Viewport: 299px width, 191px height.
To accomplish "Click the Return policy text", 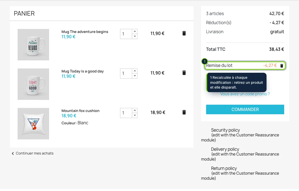I will pyautogui.click(x=224, y=168).
